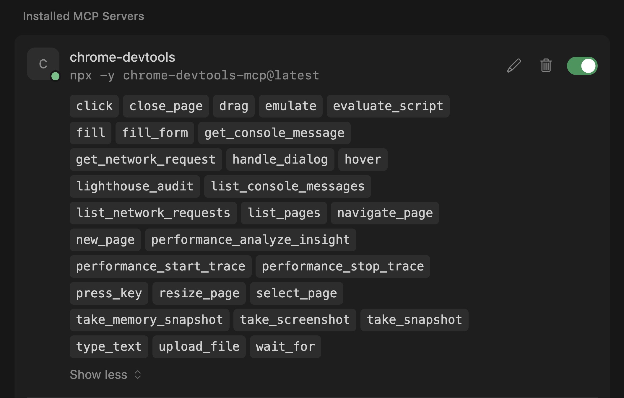This screenshot has width=624, height=398.
Task: Click the performance_start_trace chip
Action: [x=160, y=266]
